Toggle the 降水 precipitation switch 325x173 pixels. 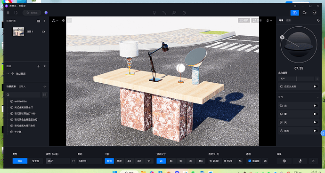pyautogui.click(x=315, y=131)
